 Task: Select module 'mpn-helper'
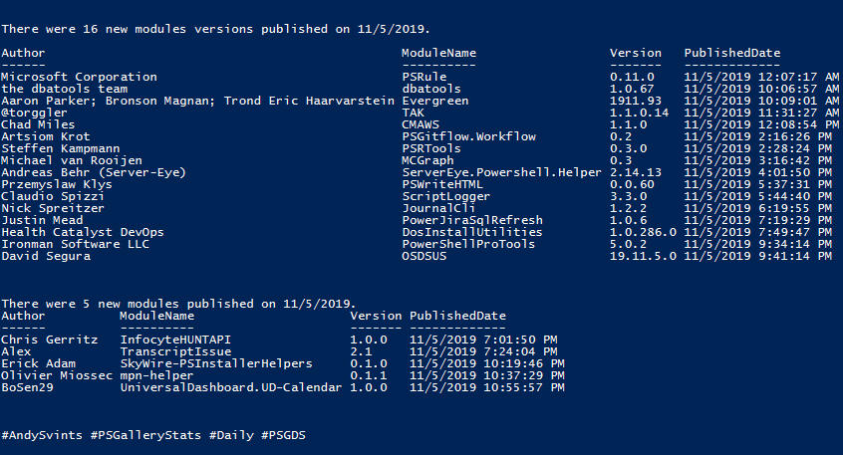(156, 375)
